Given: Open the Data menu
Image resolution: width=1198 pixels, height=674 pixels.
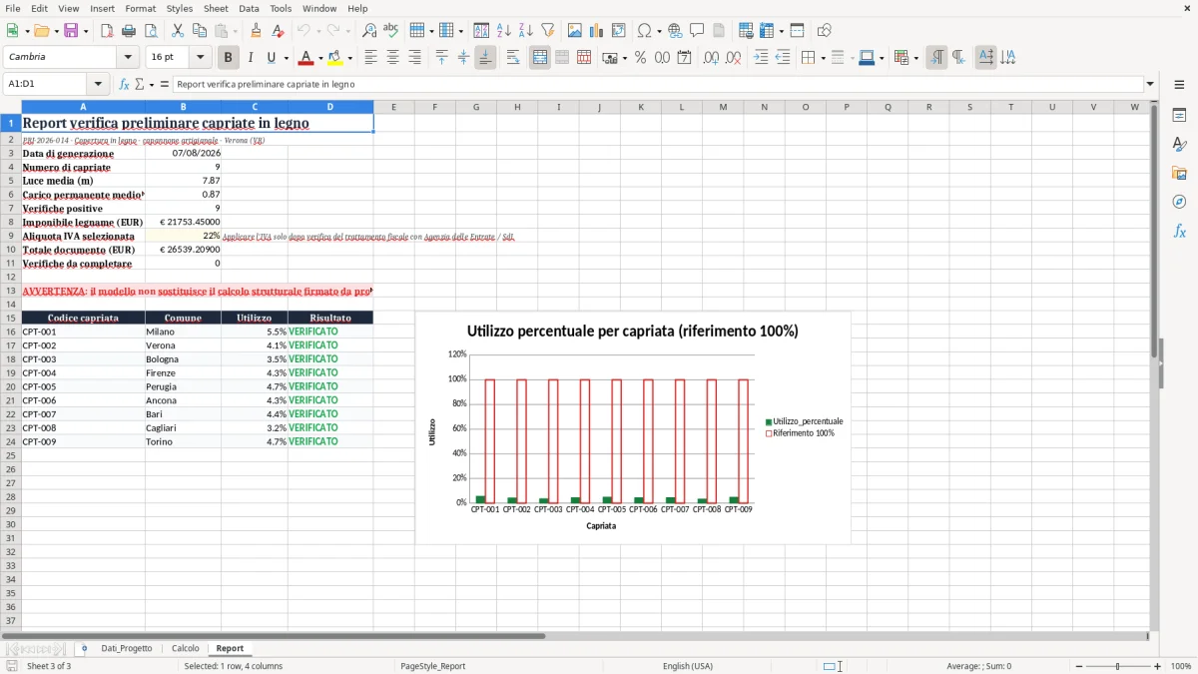Looking at the screenshot, I should (x=249, y=8).
